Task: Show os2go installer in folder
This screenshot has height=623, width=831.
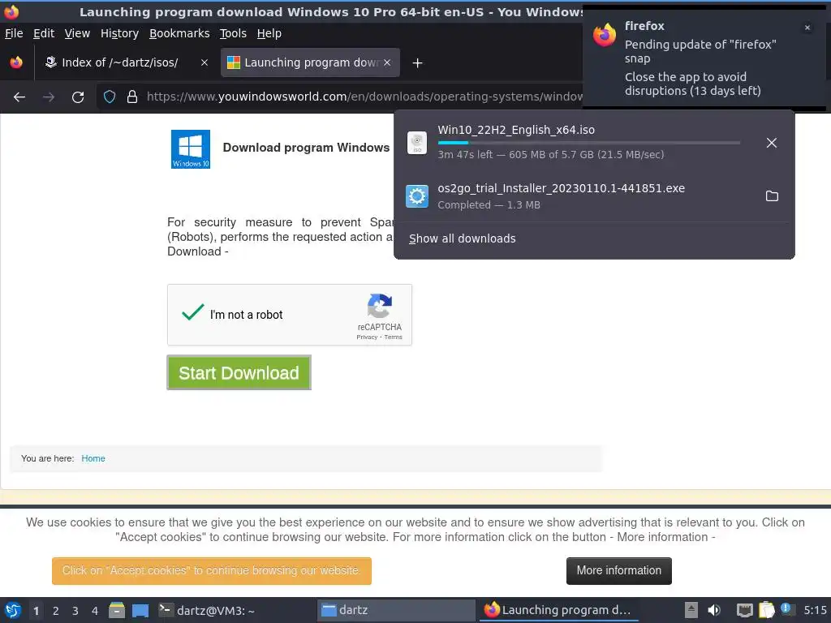Action: [773, 196]
